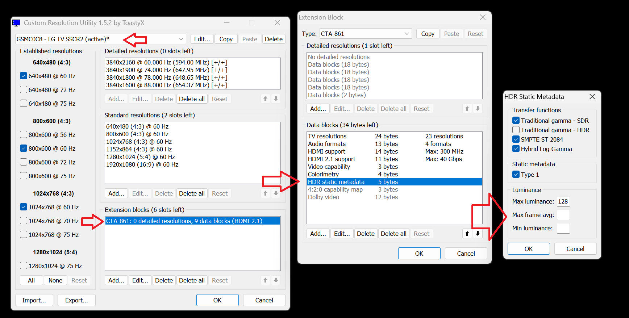This screenshot has width=629, height=318.
Task: Uncheck SMPTE ST 2084 transfer function
Action: [516, 139]
